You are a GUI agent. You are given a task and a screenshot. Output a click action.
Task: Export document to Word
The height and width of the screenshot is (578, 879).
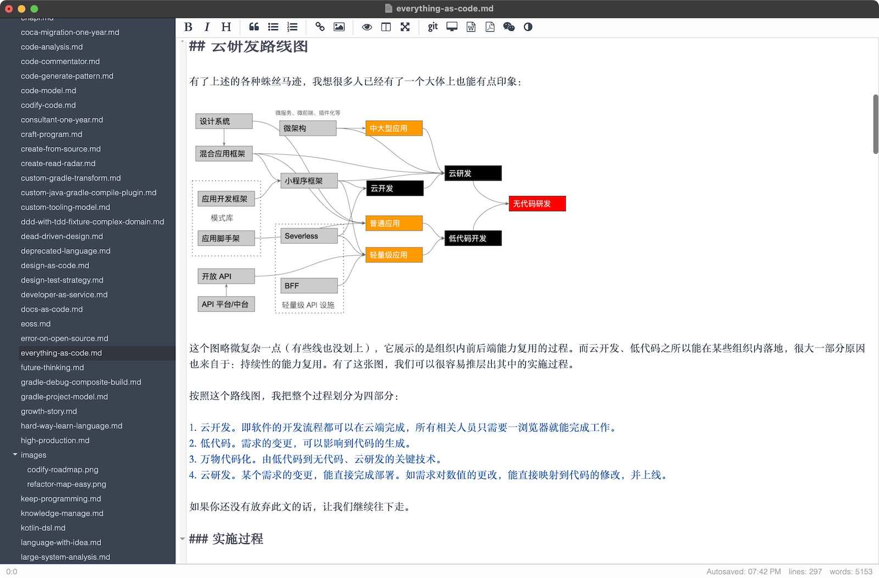471,26
